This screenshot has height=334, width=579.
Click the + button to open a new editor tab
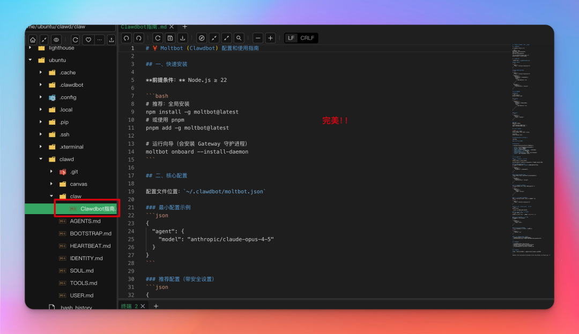(x=184, y=26)
